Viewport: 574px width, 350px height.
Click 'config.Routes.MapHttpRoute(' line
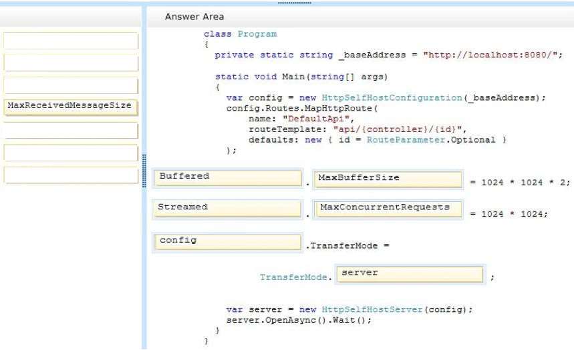302,109
